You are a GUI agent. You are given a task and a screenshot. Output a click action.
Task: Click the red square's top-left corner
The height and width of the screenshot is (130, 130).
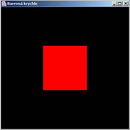click(x=43, y=46)
